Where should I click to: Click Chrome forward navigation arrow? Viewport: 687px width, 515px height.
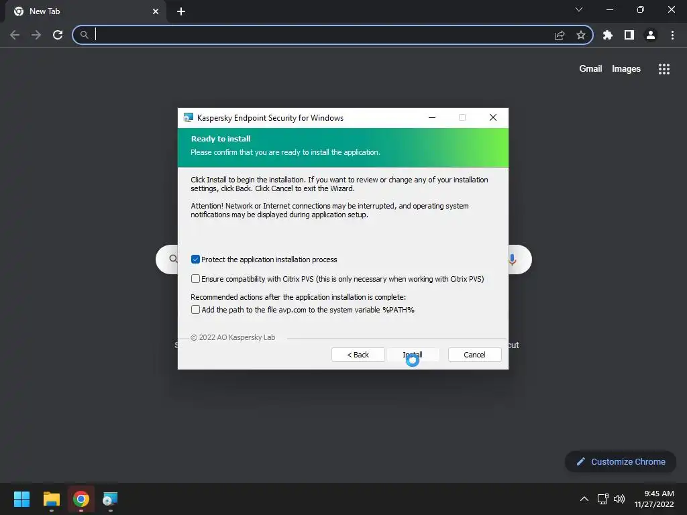[36, 35]
